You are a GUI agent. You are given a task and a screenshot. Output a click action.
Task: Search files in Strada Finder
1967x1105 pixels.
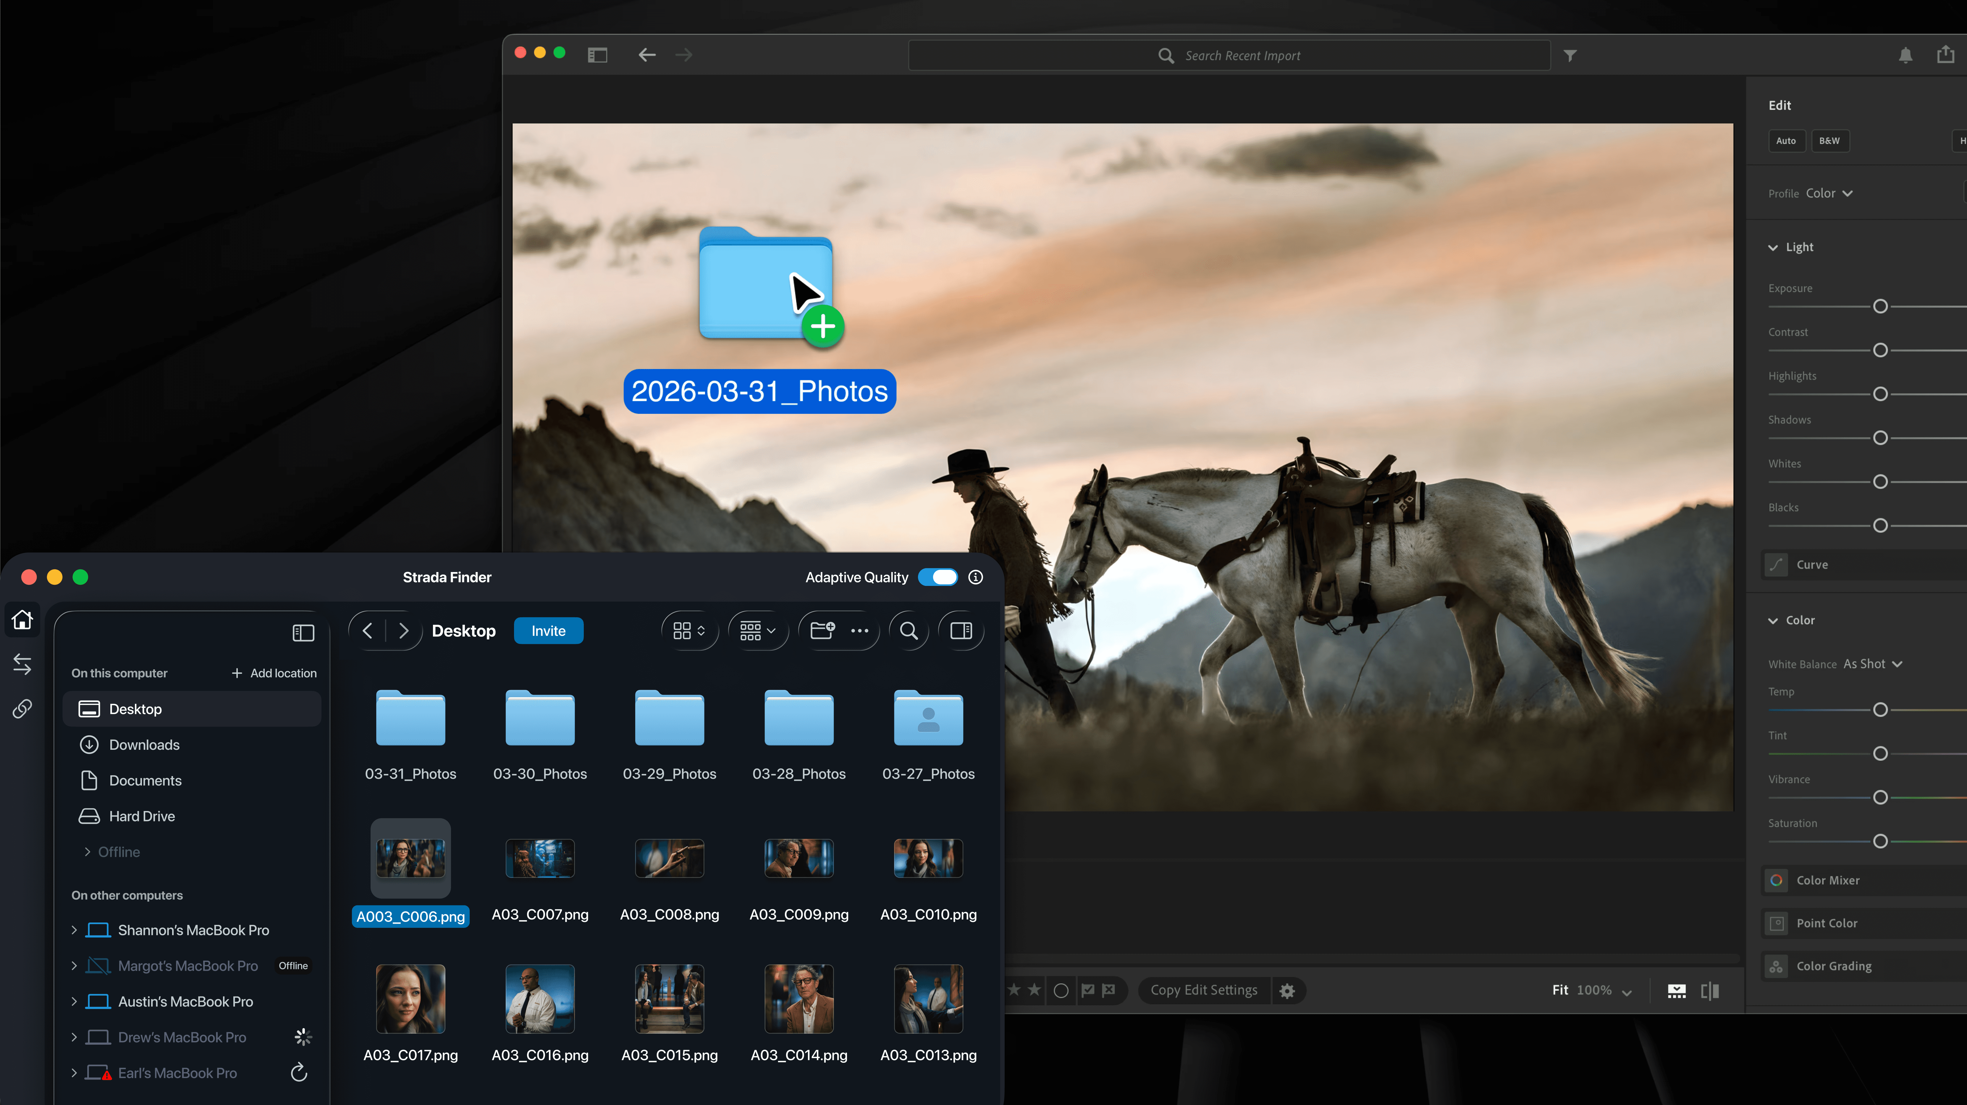[x=909, y=631]
